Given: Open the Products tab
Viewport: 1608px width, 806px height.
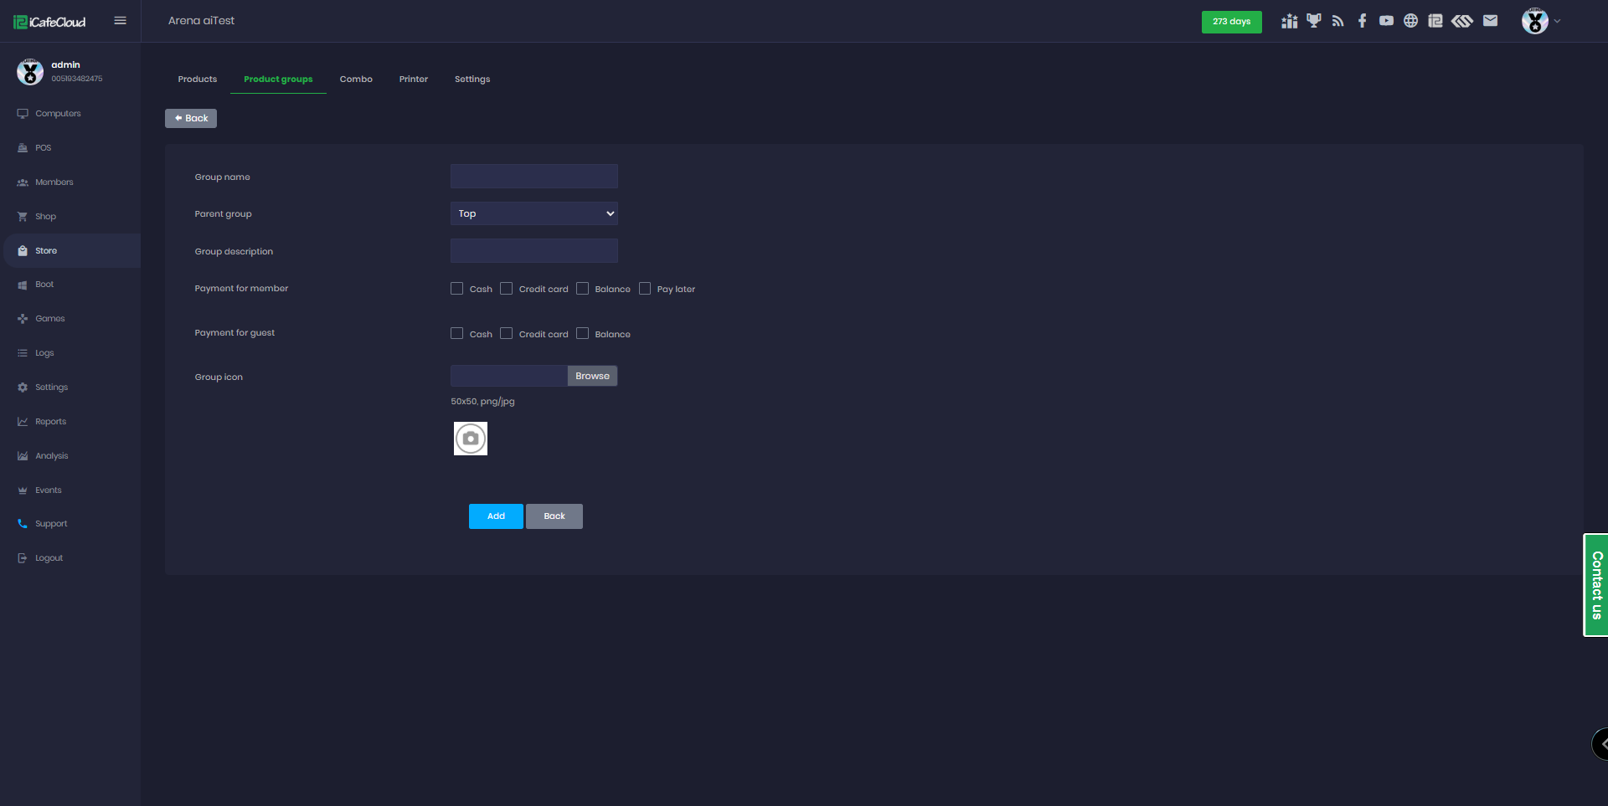Looking at the screenshot, I should 197,79.
